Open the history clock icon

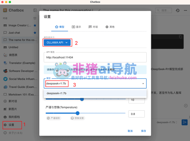[177, 10]
